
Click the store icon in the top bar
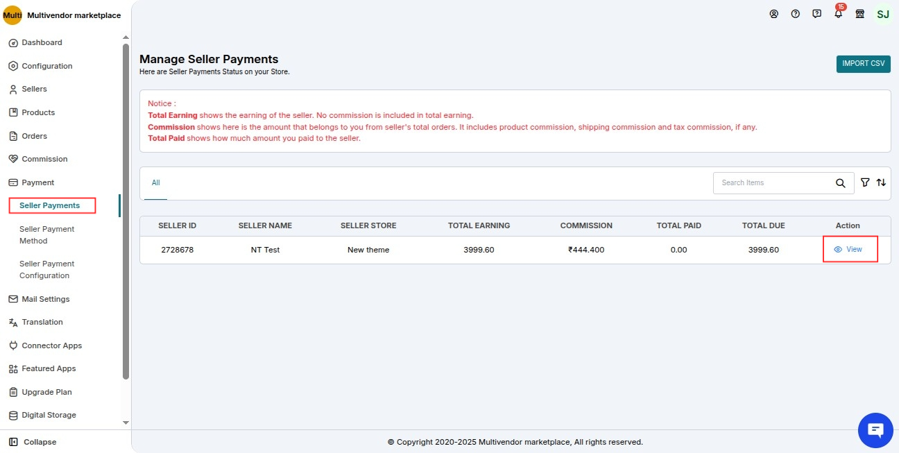tap(860, 14)
